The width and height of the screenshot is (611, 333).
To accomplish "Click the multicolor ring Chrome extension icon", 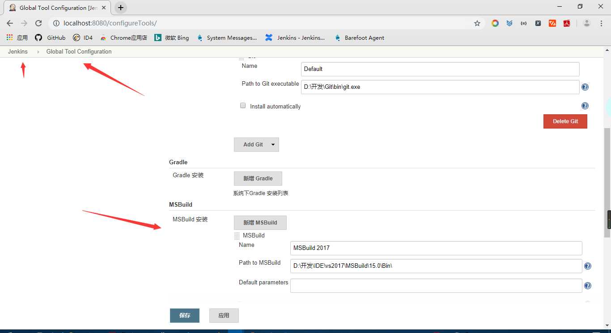I will tap(495, 23).
